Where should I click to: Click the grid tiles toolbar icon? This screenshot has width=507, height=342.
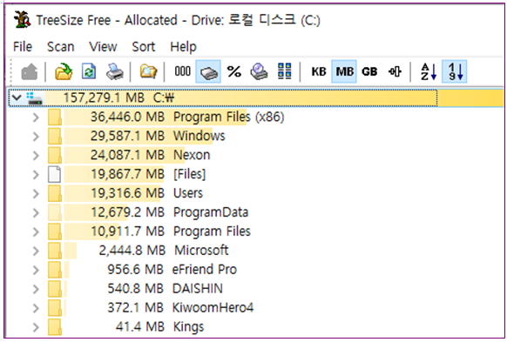[285, 71]
